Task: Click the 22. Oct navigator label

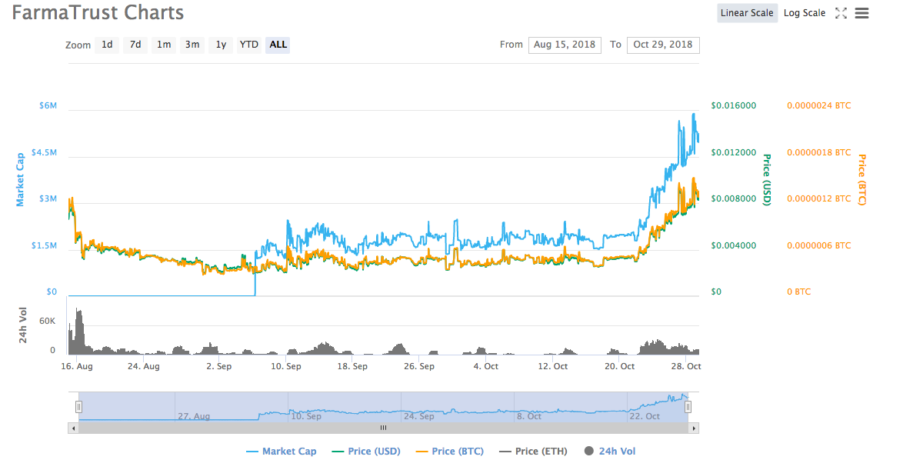Action: tap(645, 415)
